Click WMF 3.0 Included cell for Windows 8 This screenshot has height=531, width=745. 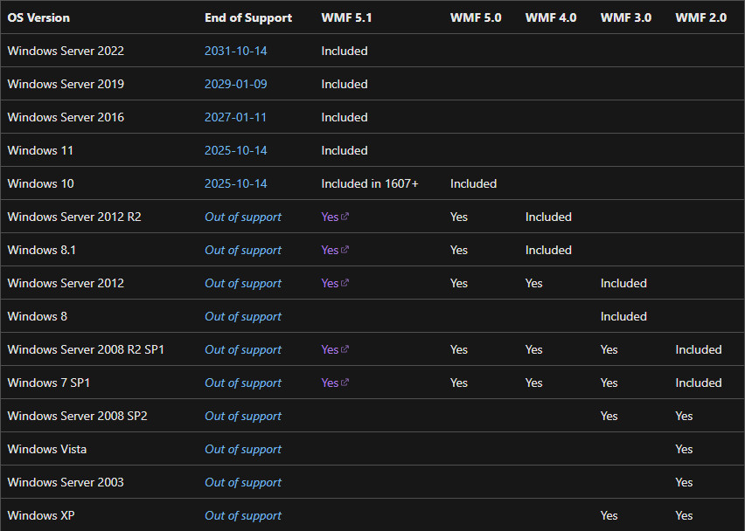(x=623, y=316)
